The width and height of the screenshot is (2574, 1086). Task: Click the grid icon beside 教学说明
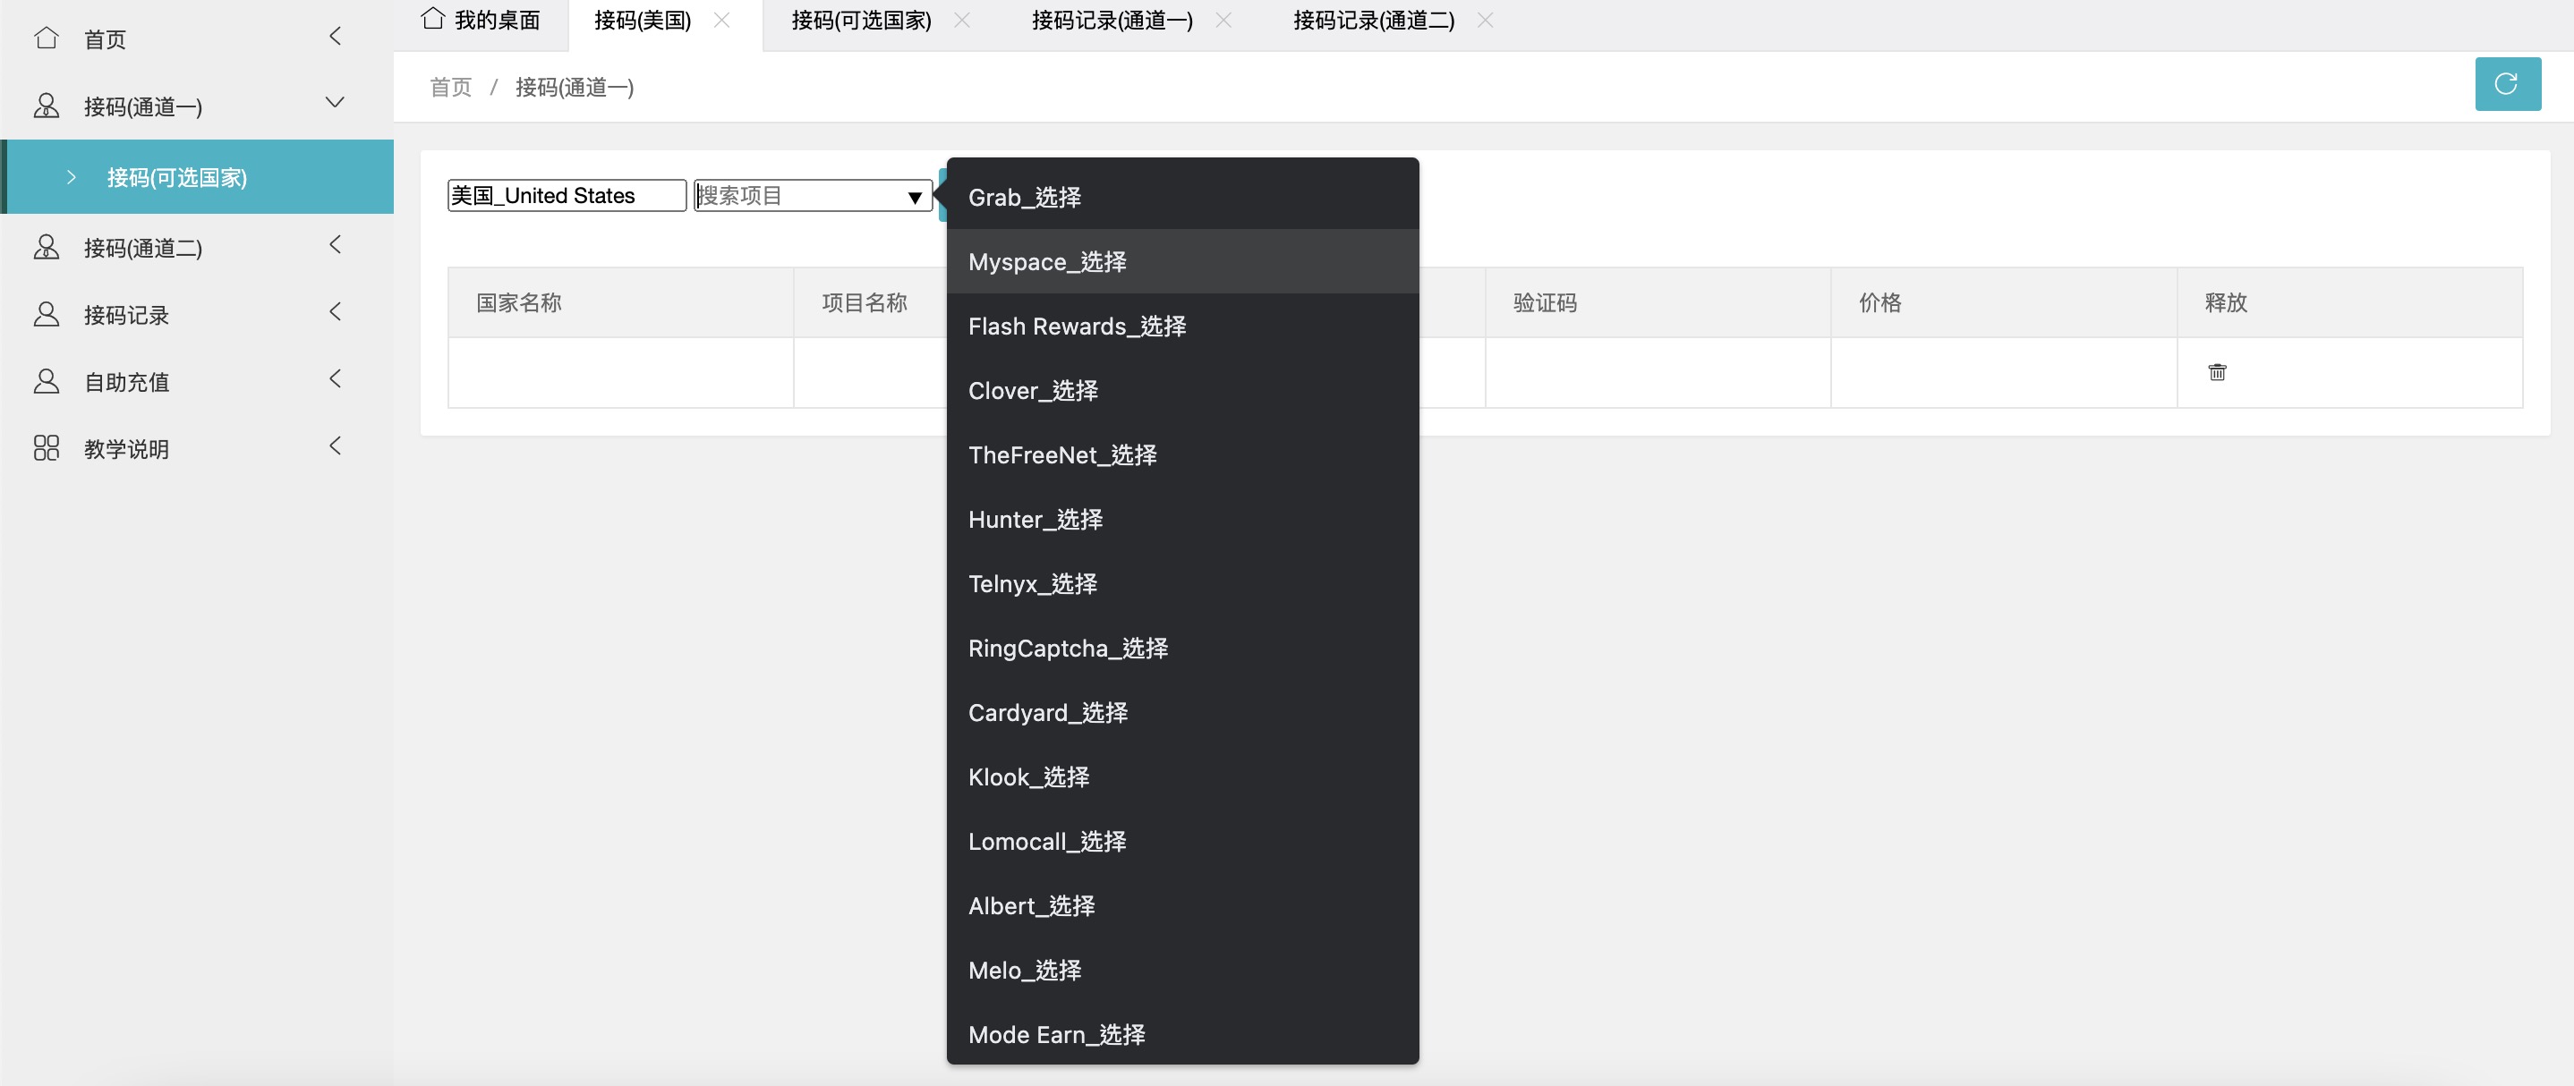[46, 447]
